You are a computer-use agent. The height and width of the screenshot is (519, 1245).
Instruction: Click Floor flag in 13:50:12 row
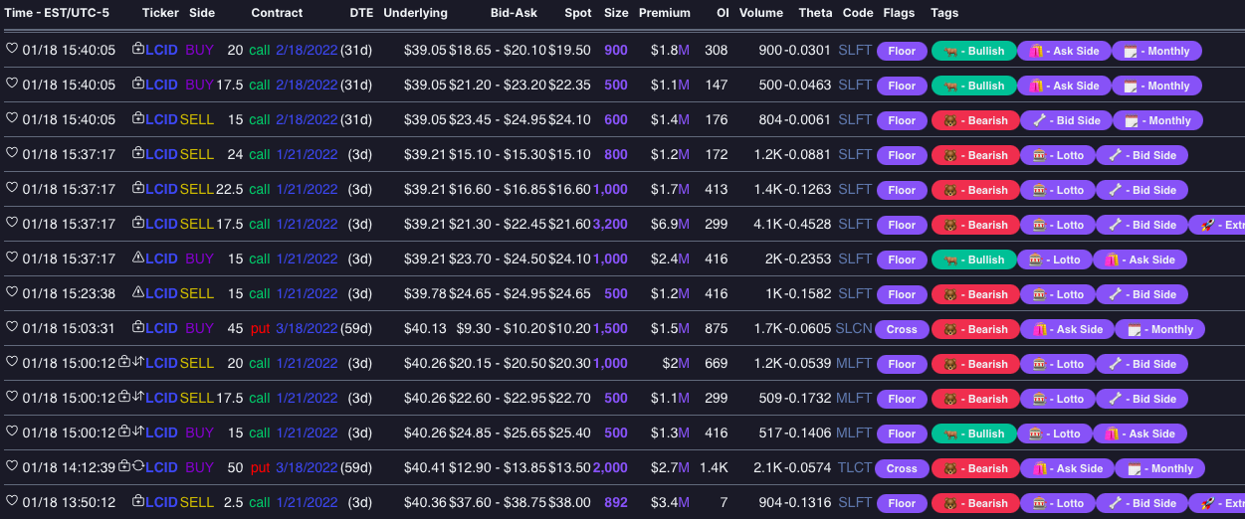coord(902,503)
